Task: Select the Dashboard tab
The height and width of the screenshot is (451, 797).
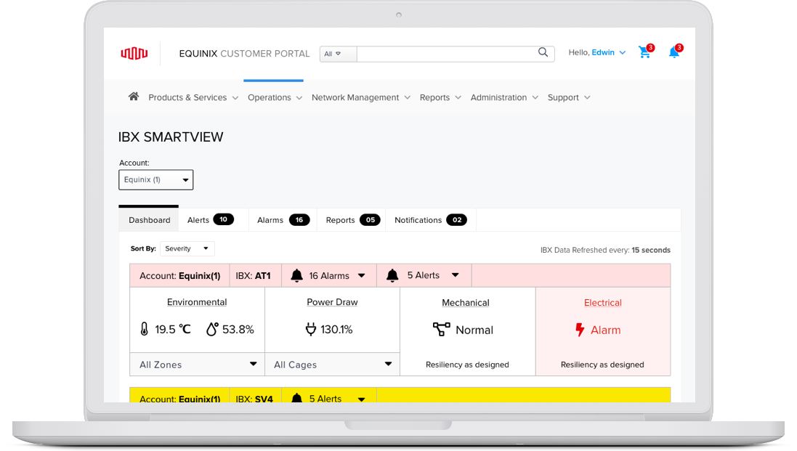Action: (x=149, y=220)
